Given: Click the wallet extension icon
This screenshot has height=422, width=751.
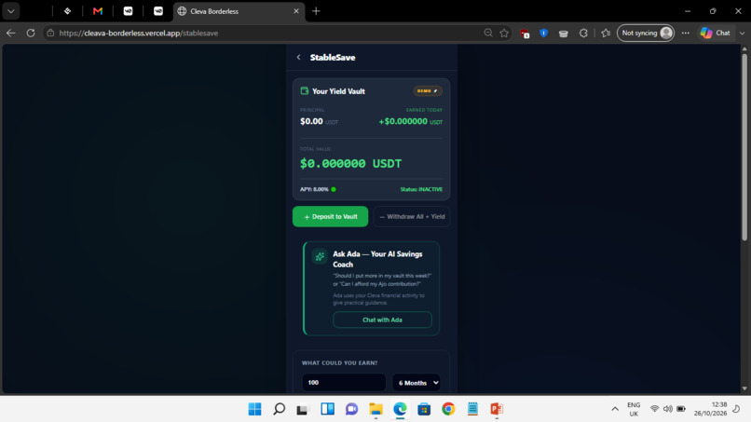Looking at the screenshot, I should click(x=563, y=34).
